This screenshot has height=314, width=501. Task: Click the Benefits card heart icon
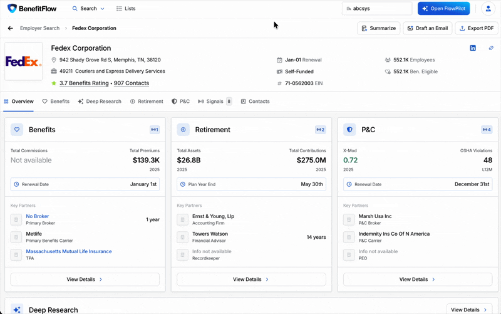click(x=17, y=130)
